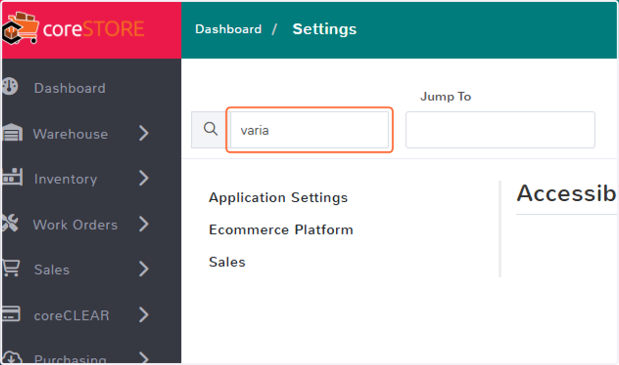Open the Warehouse sidebar menu item
Screen dimensions: 619x365
coord(71,134)
